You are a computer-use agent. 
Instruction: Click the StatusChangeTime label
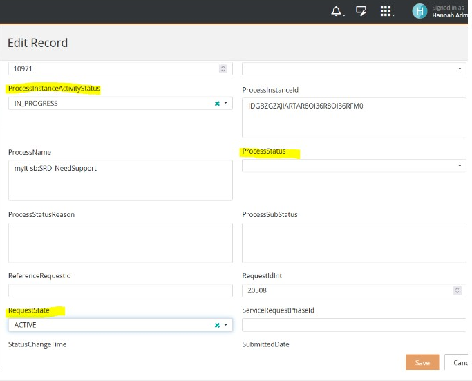tap(37, 344)
